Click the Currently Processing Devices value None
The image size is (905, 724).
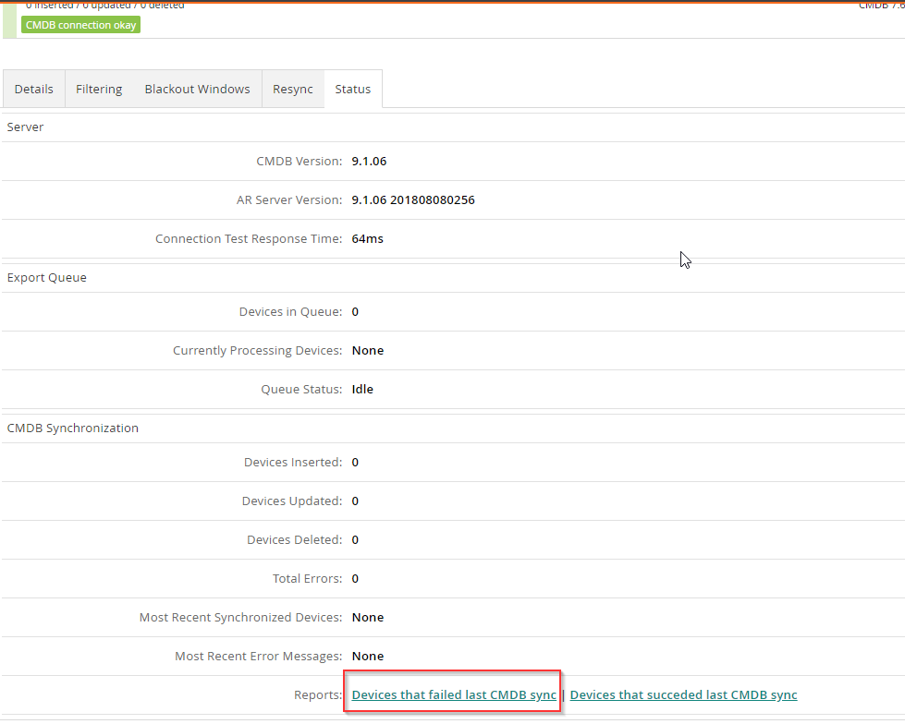pyautogui.click(x=368, y=351)
